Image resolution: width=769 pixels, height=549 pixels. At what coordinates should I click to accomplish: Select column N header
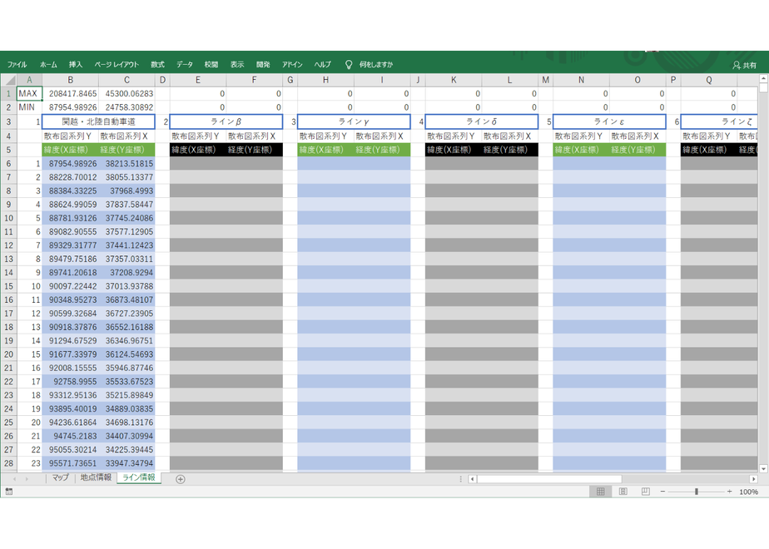click(581, 80)
